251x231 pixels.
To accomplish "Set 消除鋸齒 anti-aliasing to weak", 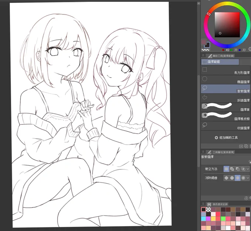I will coord(232,178).
